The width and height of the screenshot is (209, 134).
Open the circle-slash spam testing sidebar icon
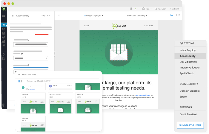tap(4, 37)
